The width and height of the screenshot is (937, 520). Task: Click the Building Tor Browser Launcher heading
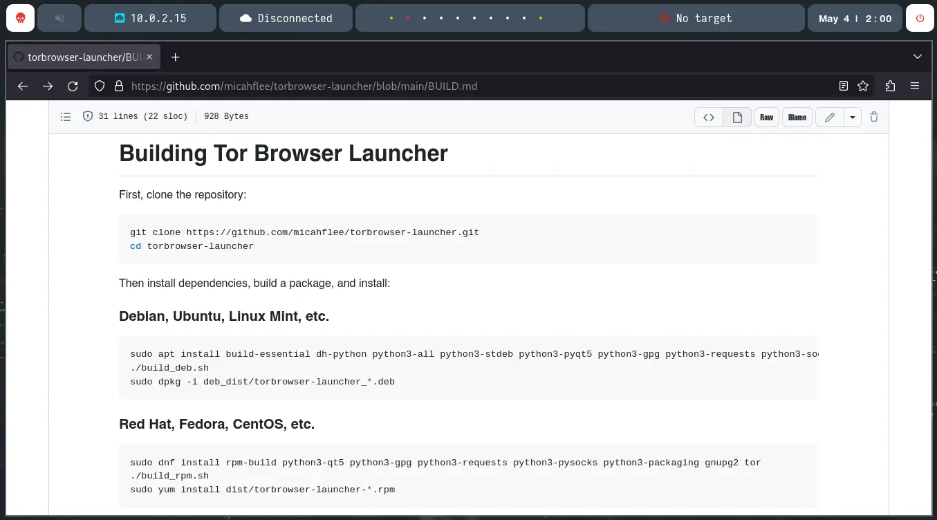pos(284,154)
